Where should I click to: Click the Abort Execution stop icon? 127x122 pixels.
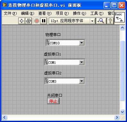tap(37, 21)
